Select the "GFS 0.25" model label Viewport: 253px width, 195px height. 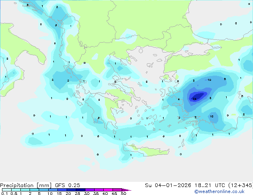click(67, 185)
